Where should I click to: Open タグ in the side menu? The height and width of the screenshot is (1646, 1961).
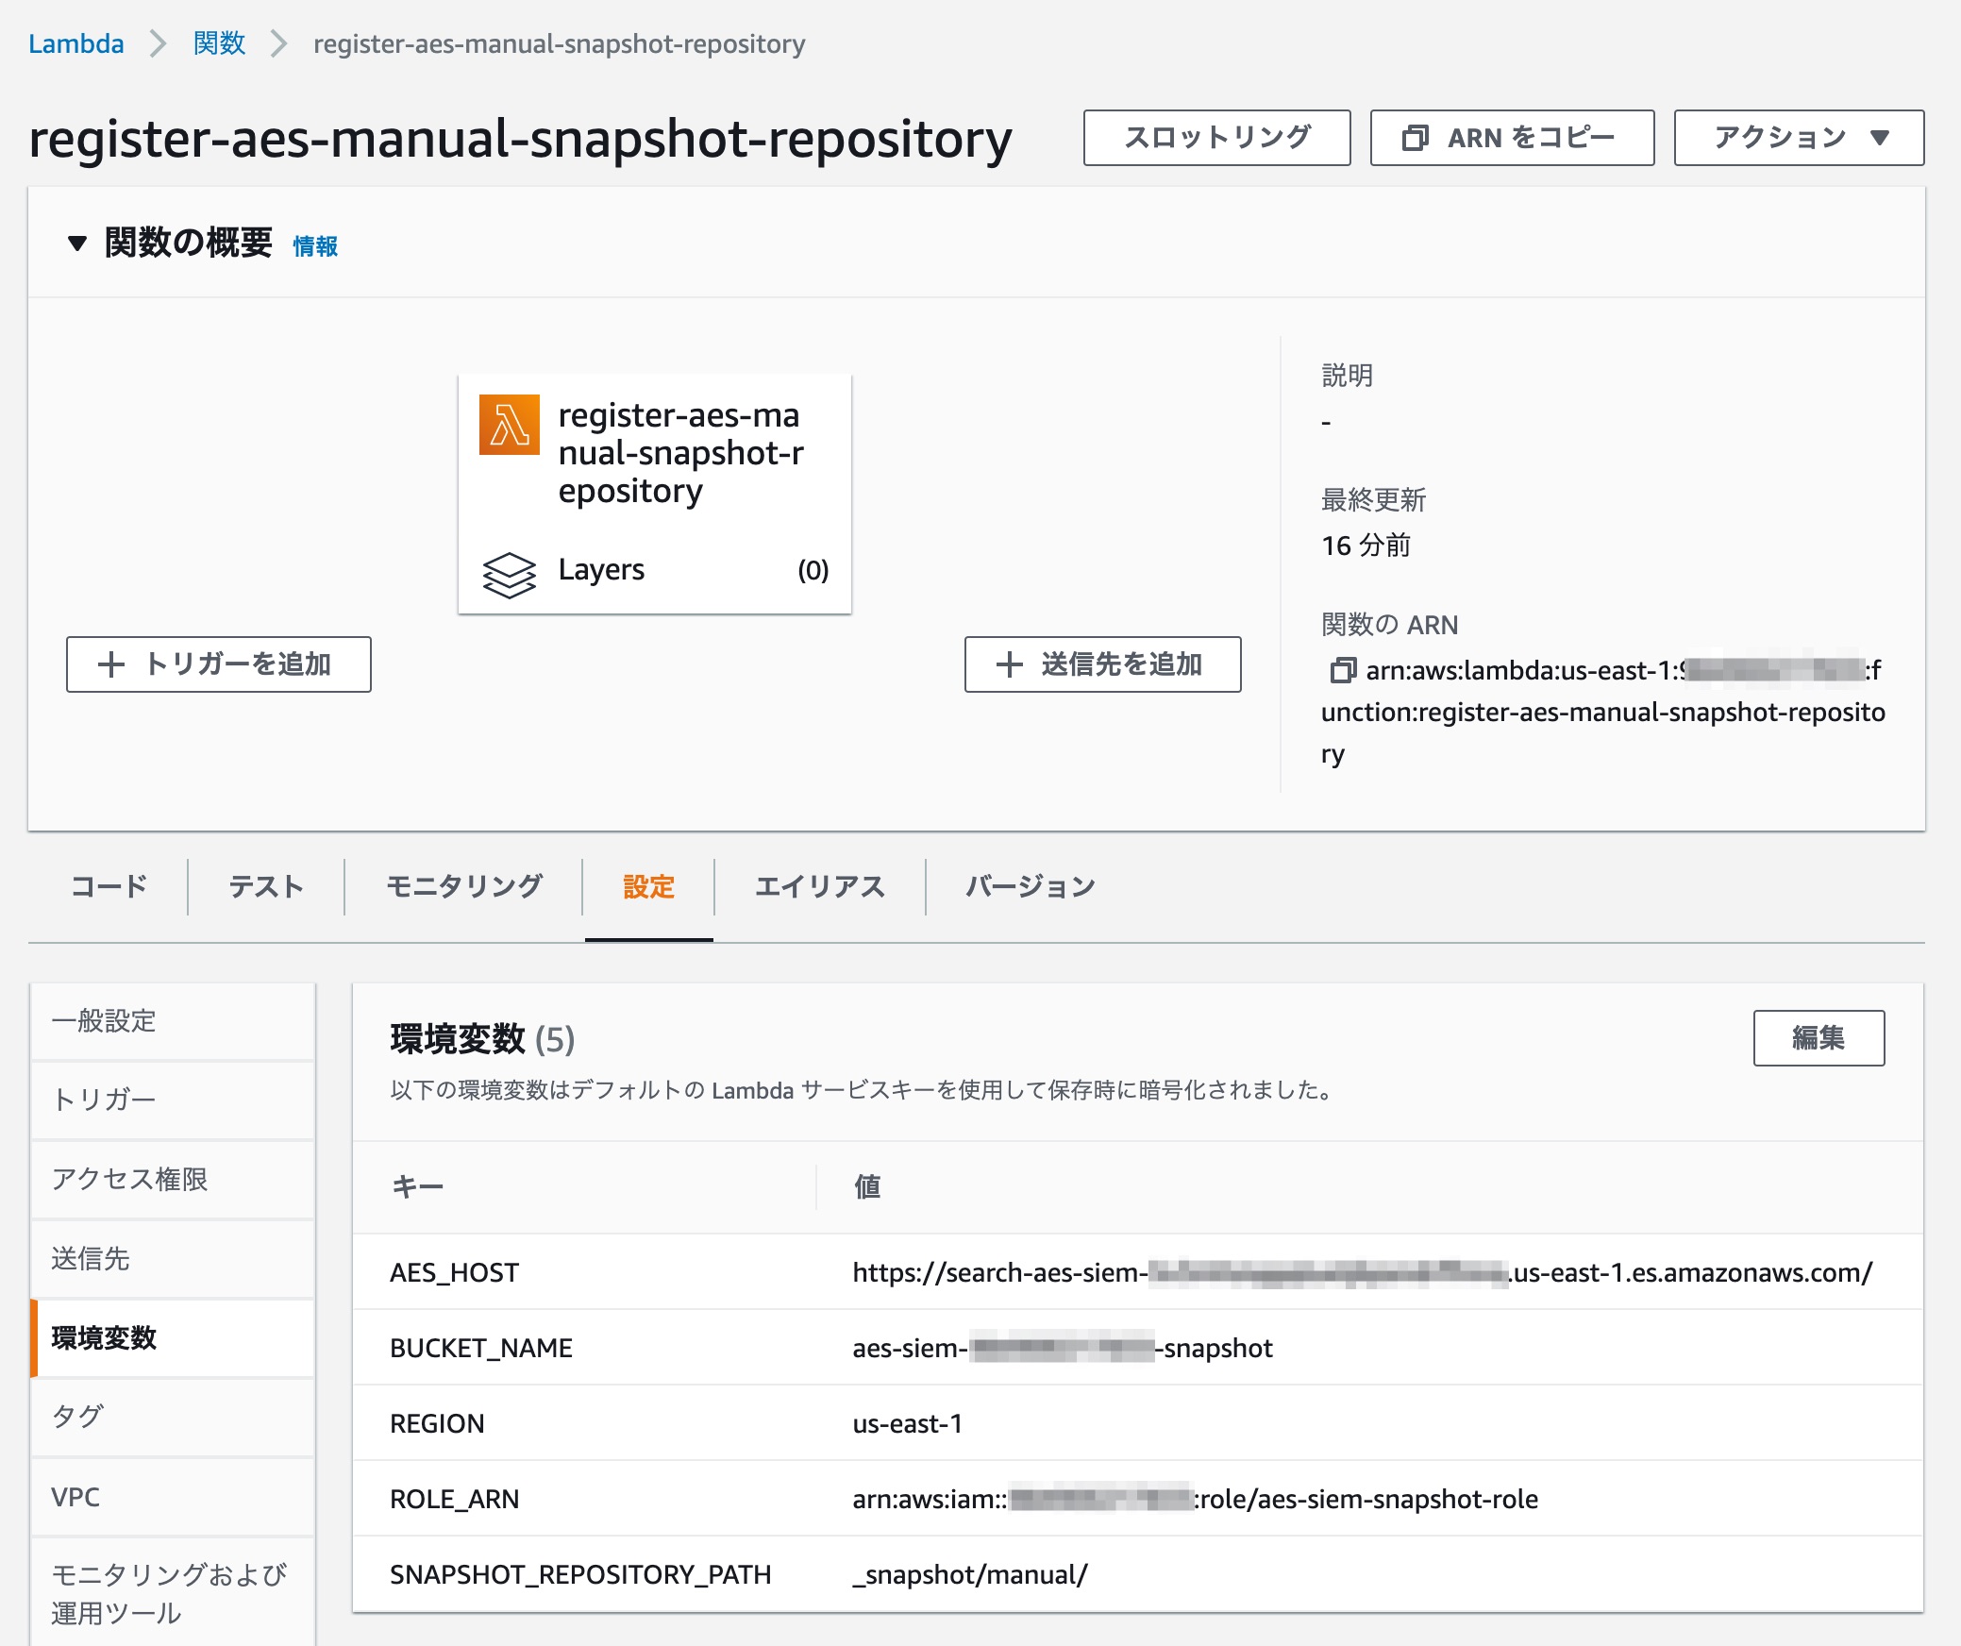(x=173, y=1418)
